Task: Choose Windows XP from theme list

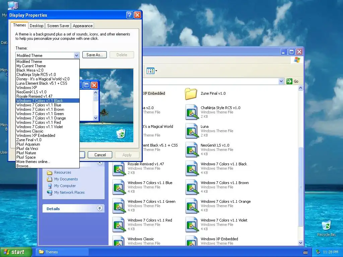Action: click(x=48, y=88)
